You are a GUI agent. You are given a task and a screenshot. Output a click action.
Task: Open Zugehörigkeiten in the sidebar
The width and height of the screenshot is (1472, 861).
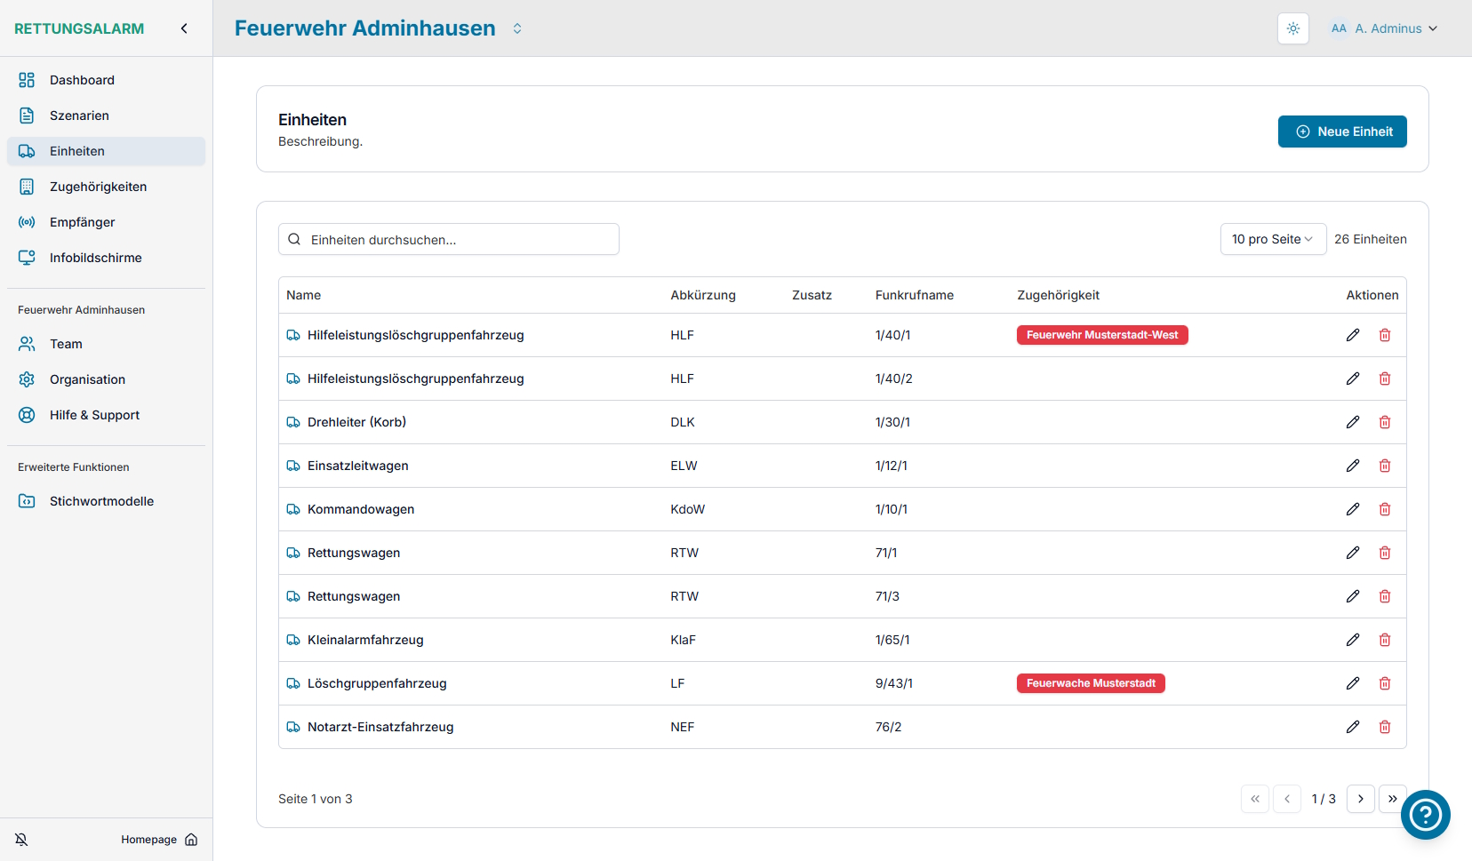coord(98,187)
